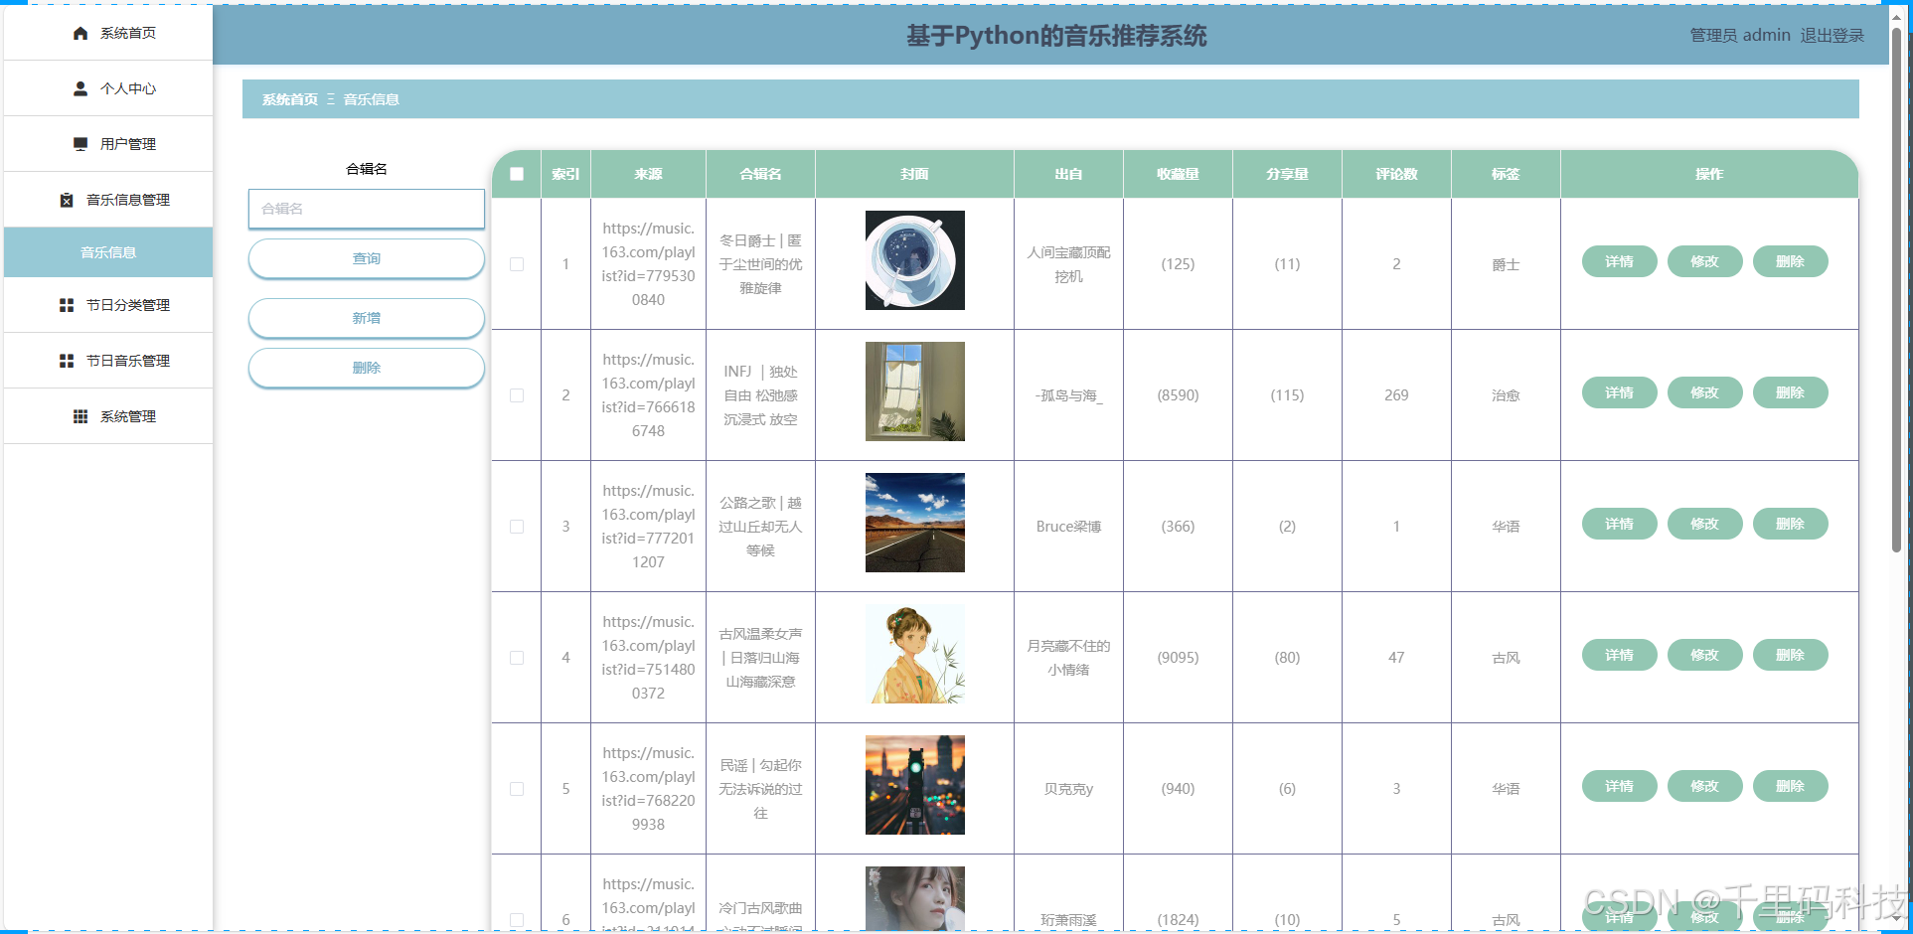The image size is (1913, 934).
Task: Collapse 音乐信息管理 menu
Action: point(108,200)
